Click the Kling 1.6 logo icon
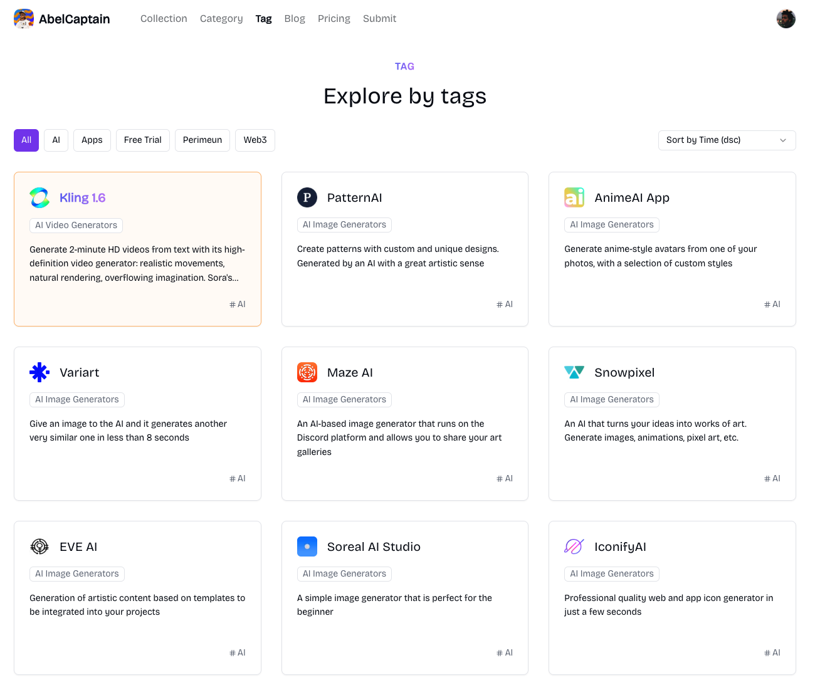Viewport: 820px width, 685px height. (39, 197)
